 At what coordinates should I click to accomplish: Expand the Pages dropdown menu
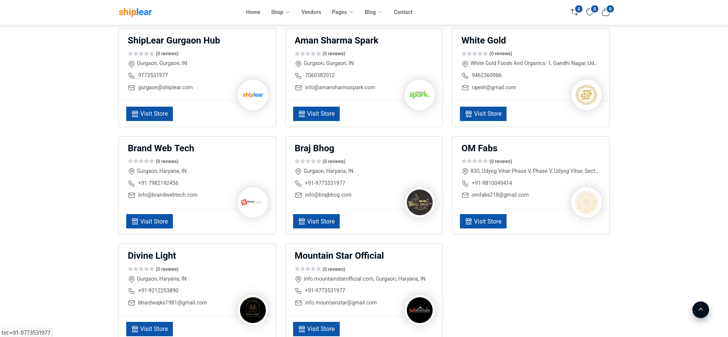[x=342, y=12]
